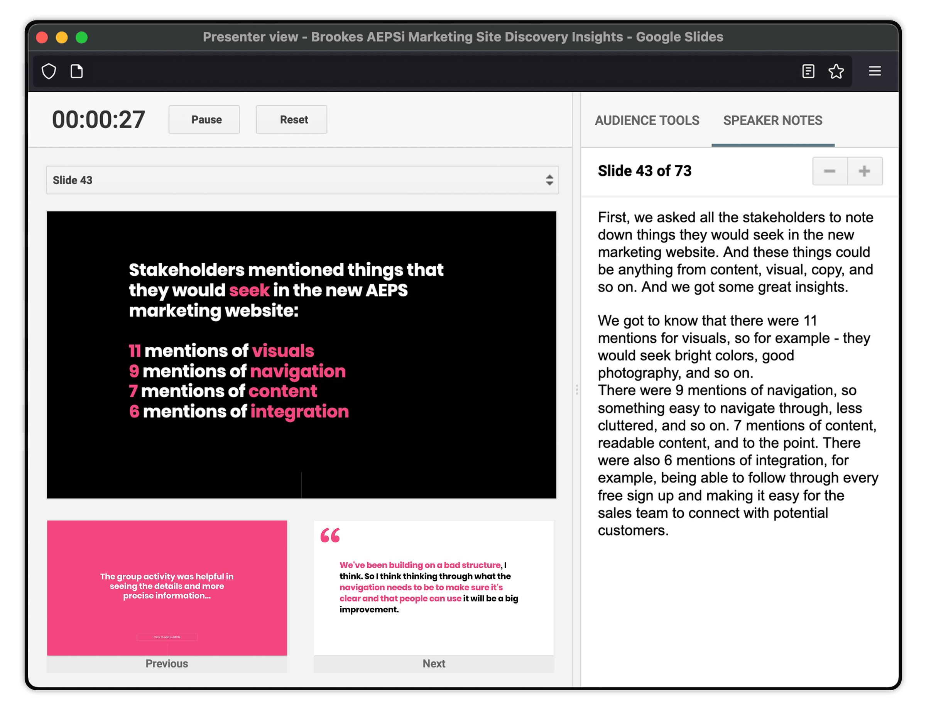Viewport: 926px width, 710px height.
Task: Increase speaker notes text size with plus
Action: click(865, 171)
